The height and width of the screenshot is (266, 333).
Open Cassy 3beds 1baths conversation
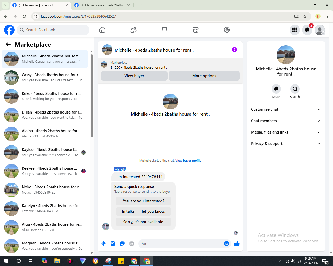click(x=45, y=78)
